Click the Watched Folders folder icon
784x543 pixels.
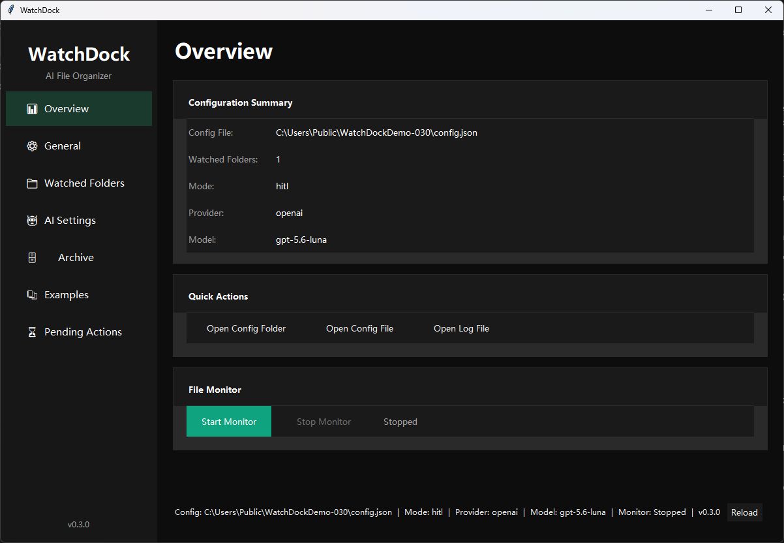coord(32,183)
